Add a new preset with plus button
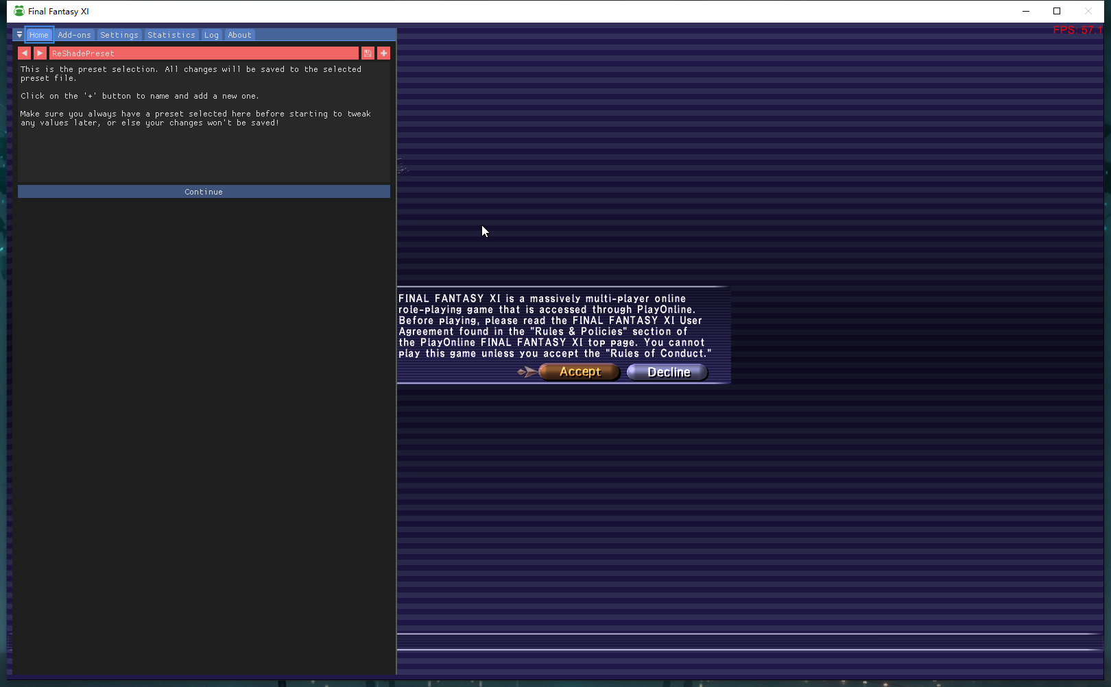This screenshot has height=687, width=1111. pos(383,53)
